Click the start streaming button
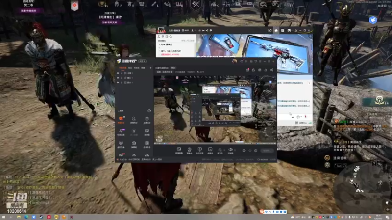This screenshot has height=220, width=392. coord(267,151)
